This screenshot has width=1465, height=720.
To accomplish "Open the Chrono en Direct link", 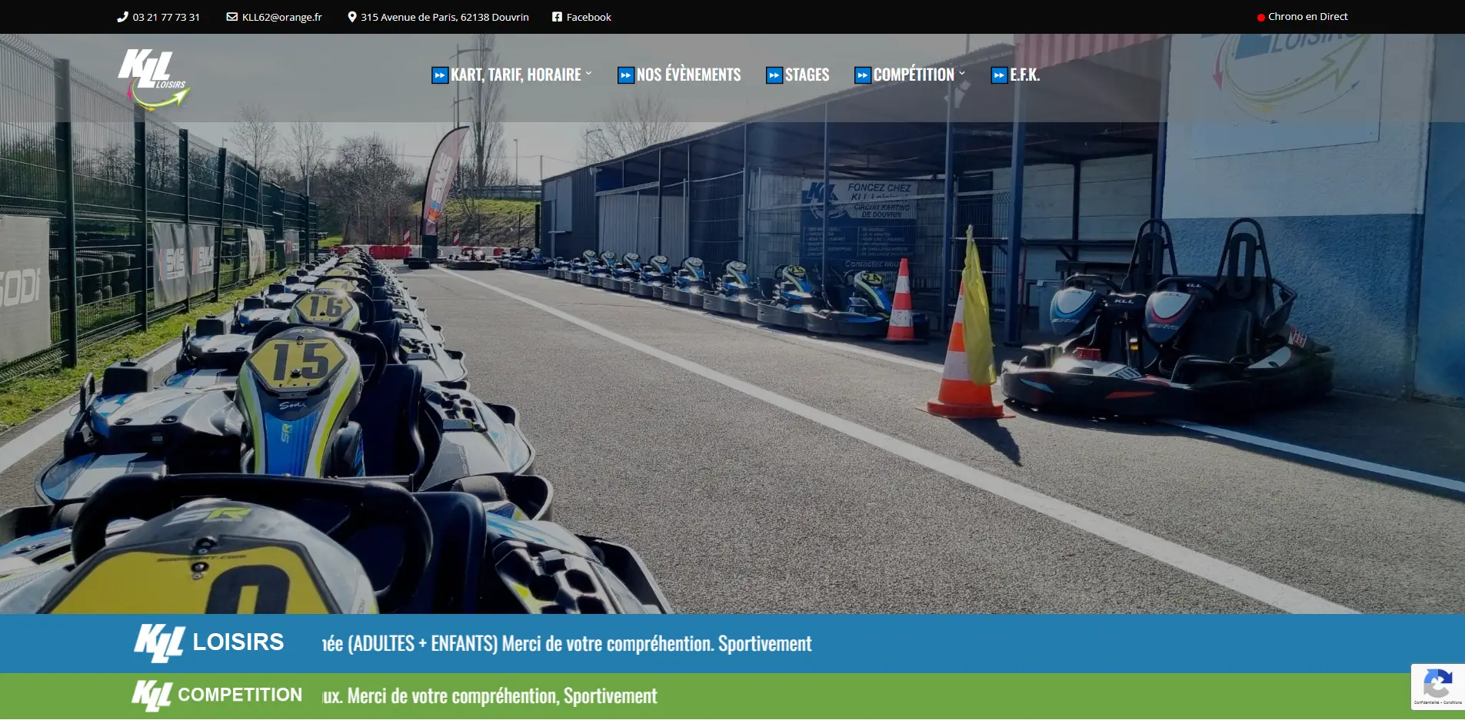I will point(1307,17).
